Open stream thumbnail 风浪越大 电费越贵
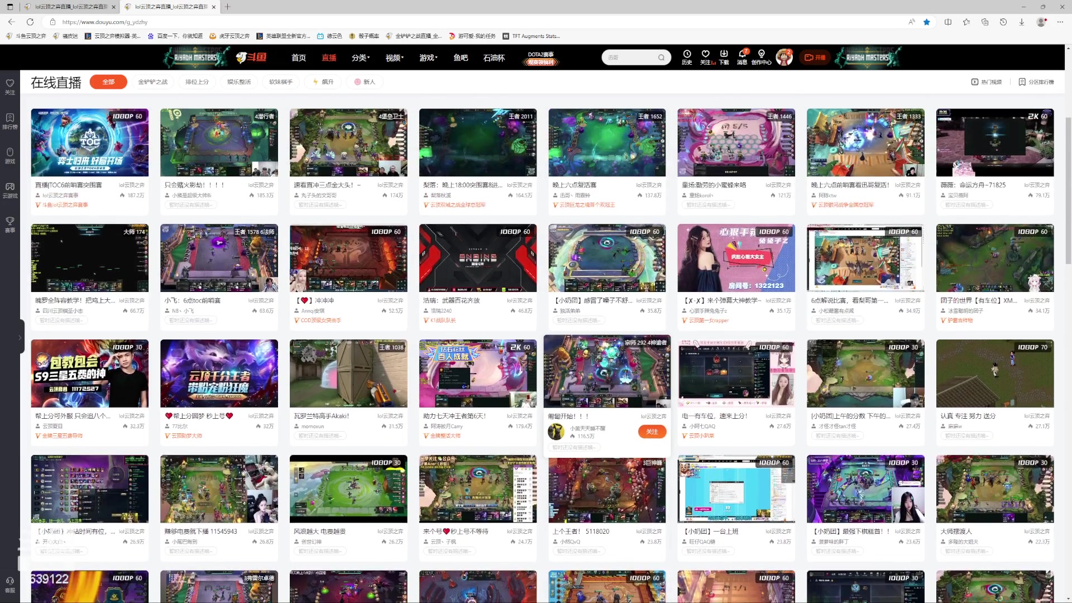This screenshot has width=1072, height=603. click(x=348, y=489)
